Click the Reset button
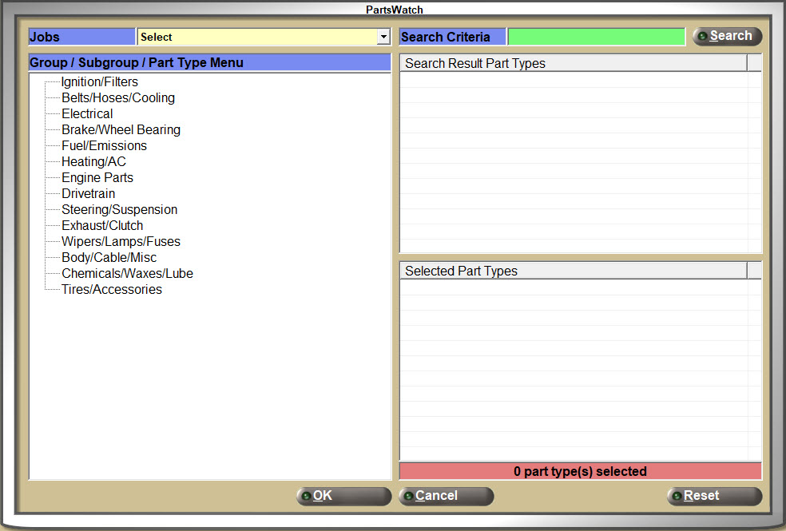Screen dimensions: 786x531 coord(714,496)
